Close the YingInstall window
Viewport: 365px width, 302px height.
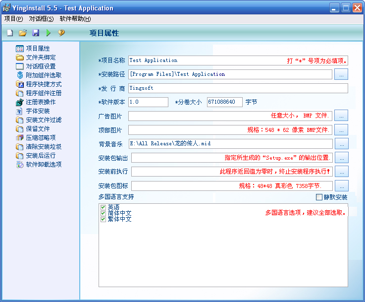tap(357, 8)
